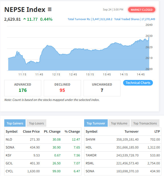The height and width of the screenshot is (176, 164).
Task: Open Technical Charts
Action: click(138, 83)
